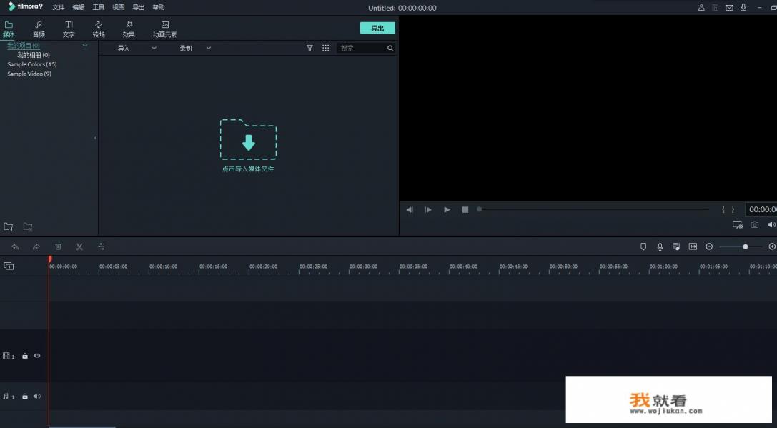Click the undo arrow in timeline toolbar
Viewport: 777px width, 428px height.
tap(15, 247)
